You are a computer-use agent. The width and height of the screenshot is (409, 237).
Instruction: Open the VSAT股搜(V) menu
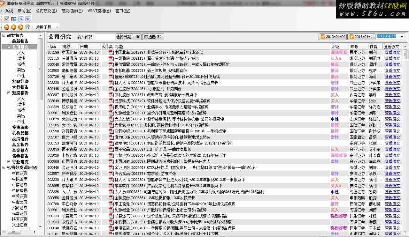(99, 11)
